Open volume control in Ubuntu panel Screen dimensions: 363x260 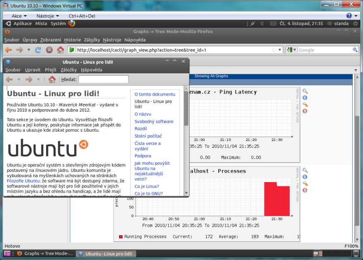[x=262, y=23]
